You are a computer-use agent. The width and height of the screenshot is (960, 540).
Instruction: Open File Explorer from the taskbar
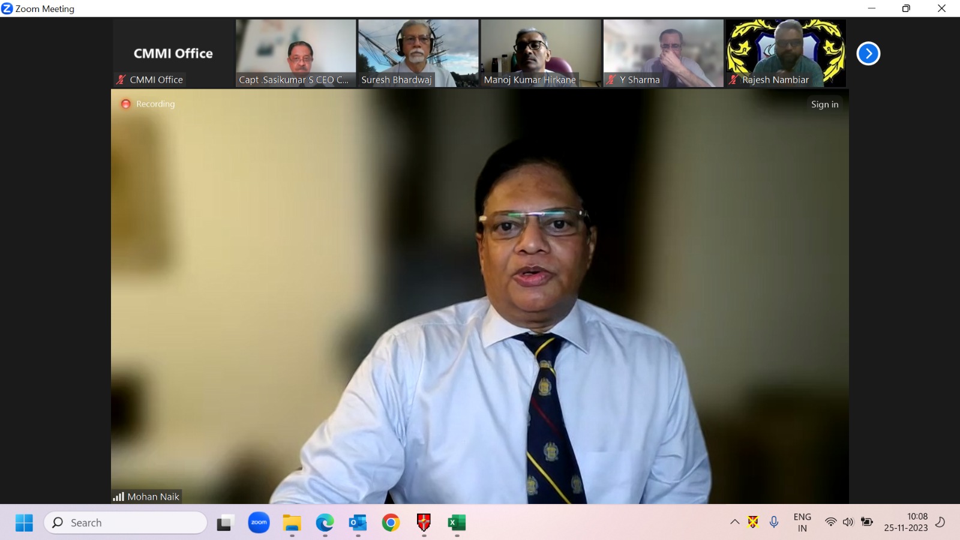click(x=292, y=523)
